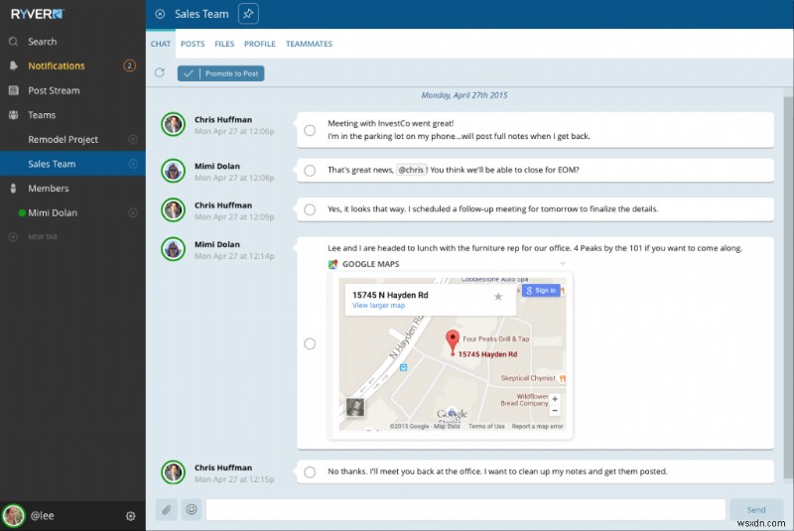Save location with the map star icon

498,296
